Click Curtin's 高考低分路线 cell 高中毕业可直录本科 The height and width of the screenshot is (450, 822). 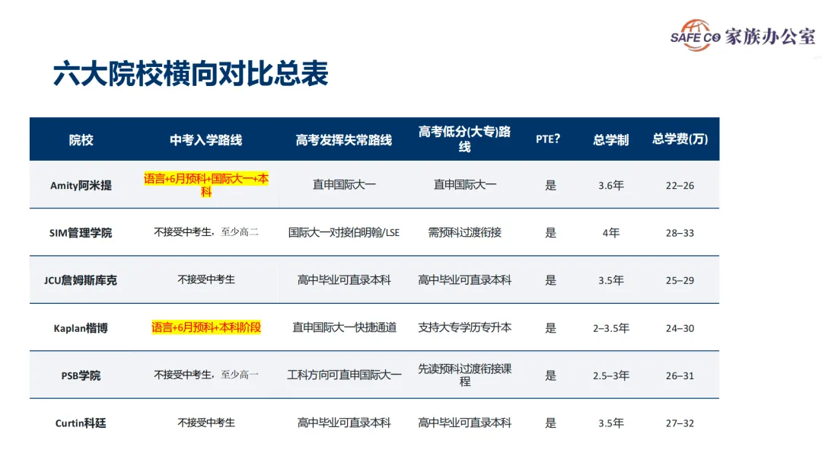pos(464,423)
